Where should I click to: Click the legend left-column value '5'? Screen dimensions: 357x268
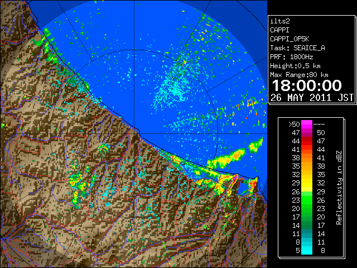click(297, 251)
